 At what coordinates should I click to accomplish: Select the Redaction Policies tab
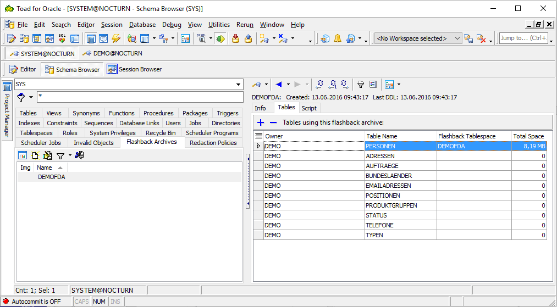pos(213,143)
